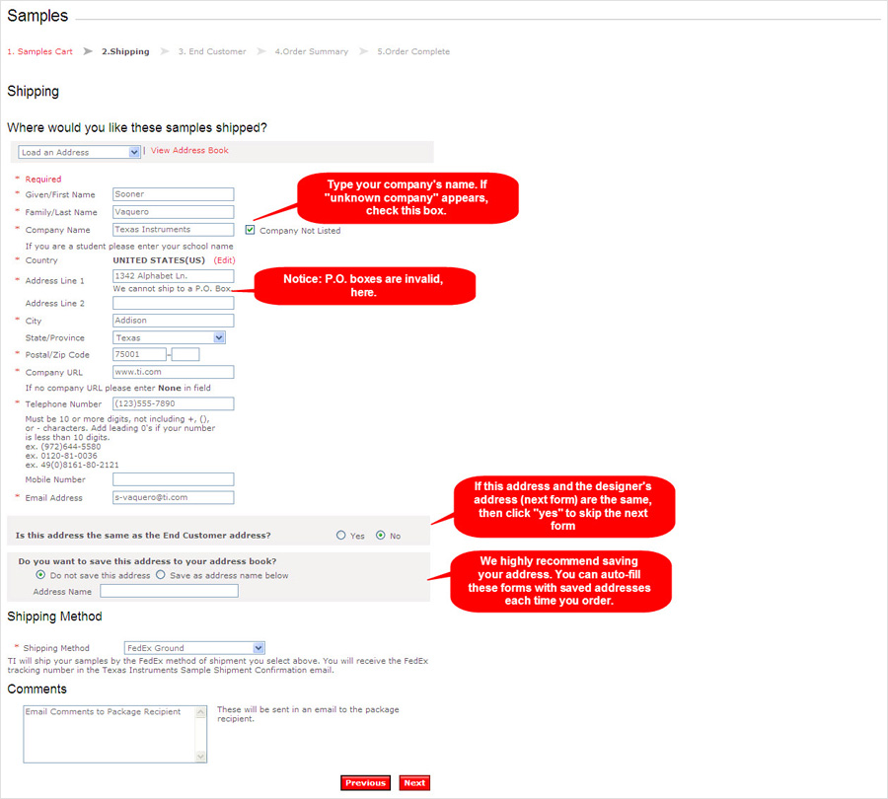
Task: Open the Load an Address dropdown
Action: click(x=80, y=152)
